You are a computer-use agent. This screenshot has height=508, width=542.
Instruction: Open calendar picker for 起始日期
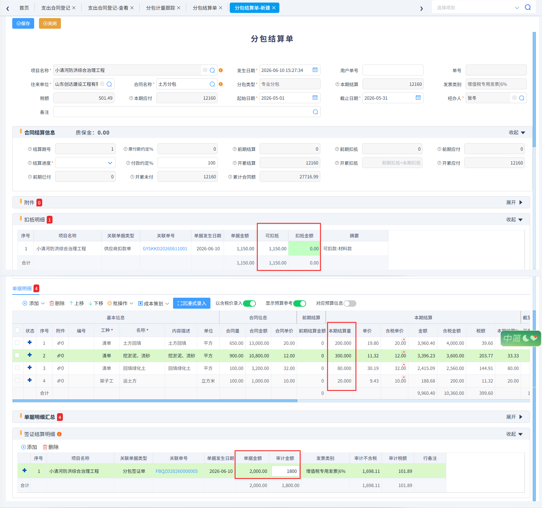point(315,98)
